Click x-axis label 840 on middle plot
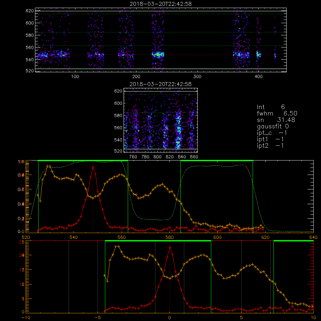Viewport: 321px width, 321px height. [182, 157]
